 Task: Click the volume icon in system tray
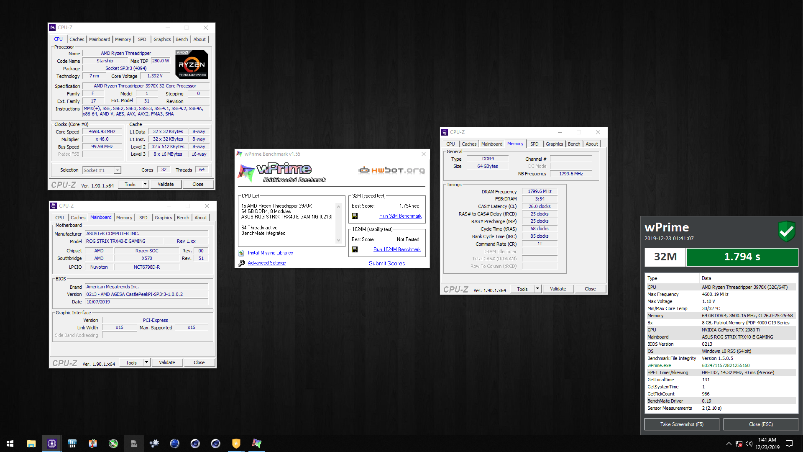pos(749,444)
